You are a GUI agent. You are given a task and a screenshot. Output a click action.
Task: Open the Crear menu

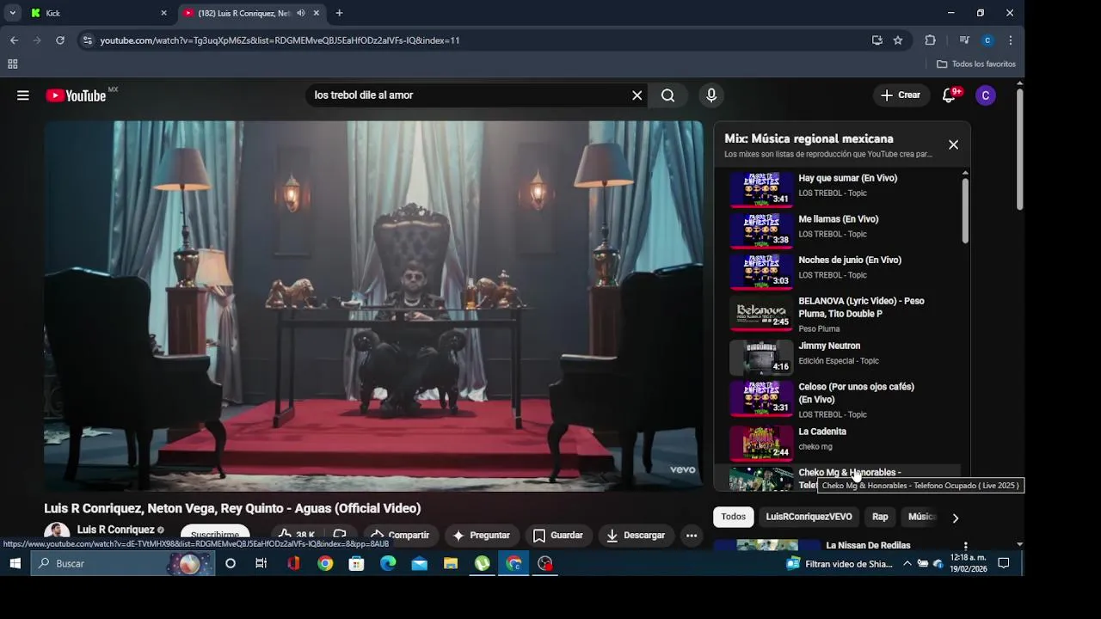pyautogui.click(x=901, y=95)
